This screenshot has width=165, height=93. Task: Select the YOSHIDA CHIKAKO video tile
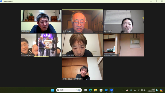coord(124,45)
